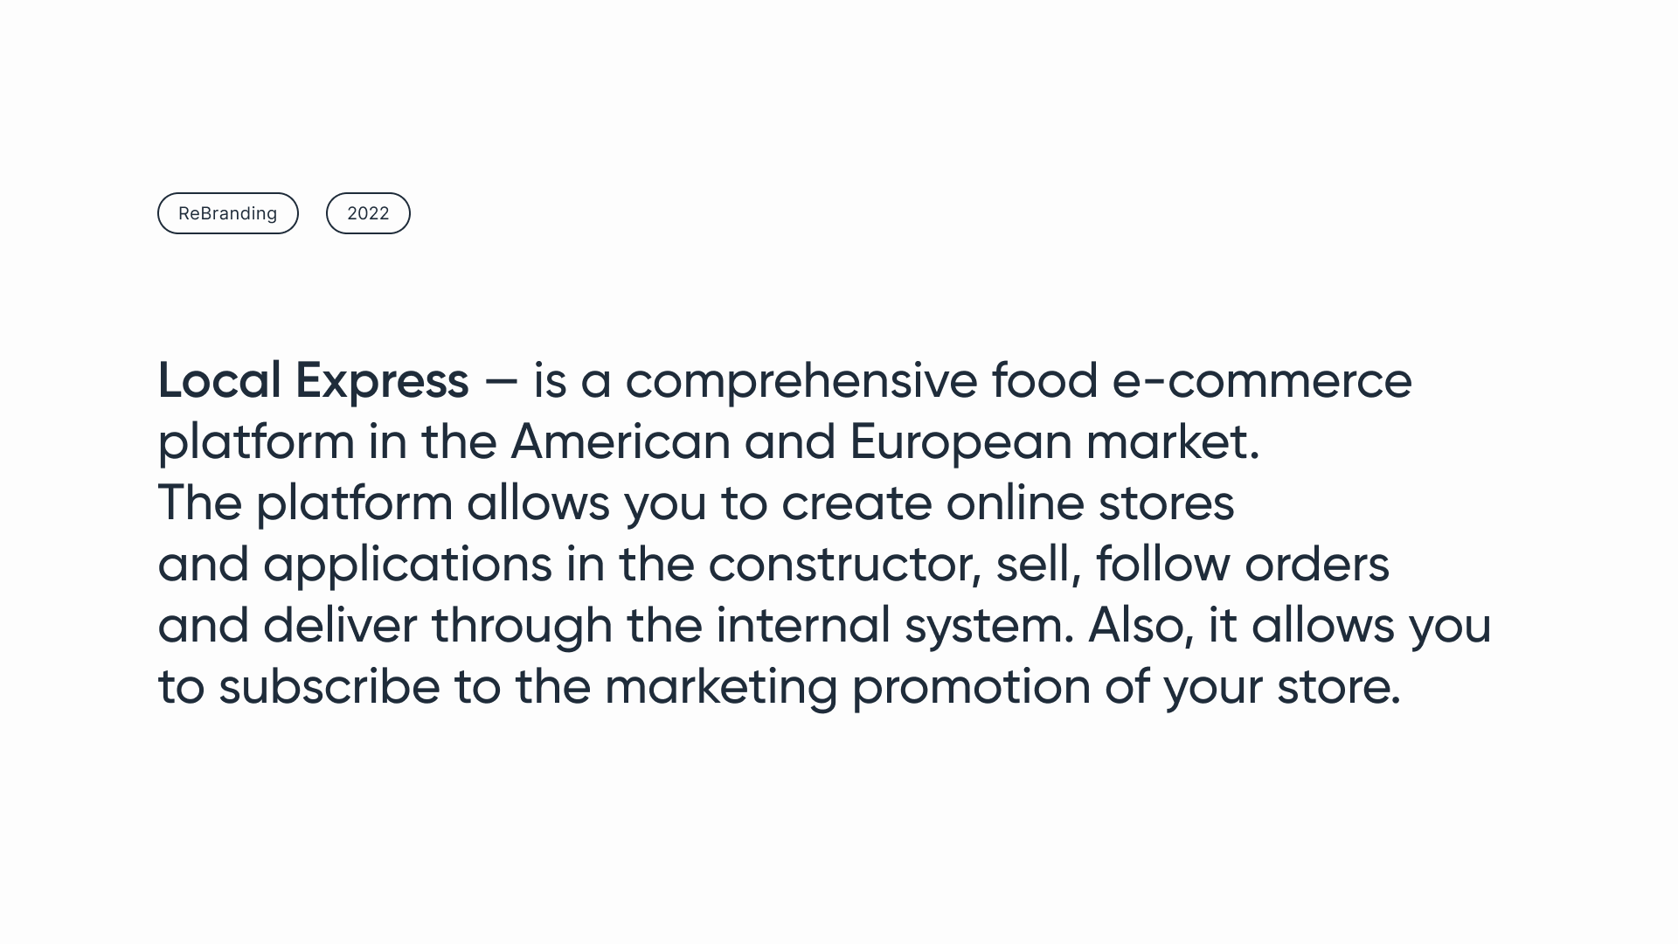
Task: Click the words The platform
Action: click(305, 504)
